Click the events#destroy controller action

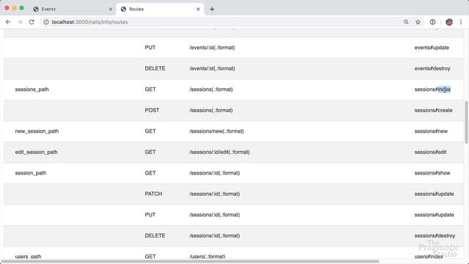[x=432, y=68]
